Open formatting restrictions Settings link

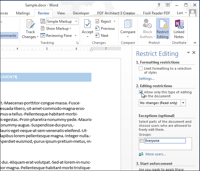coord(146,79)
